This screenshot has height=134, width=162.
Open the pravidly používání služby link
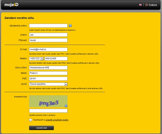tap(57, 120)
